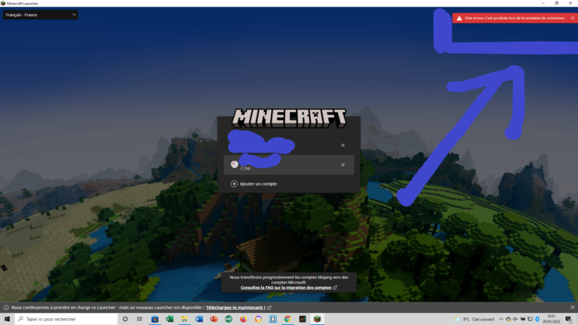Screen dimensions: 578x325
Task: Open Word from the taskbar
Action: coord(199,319)
